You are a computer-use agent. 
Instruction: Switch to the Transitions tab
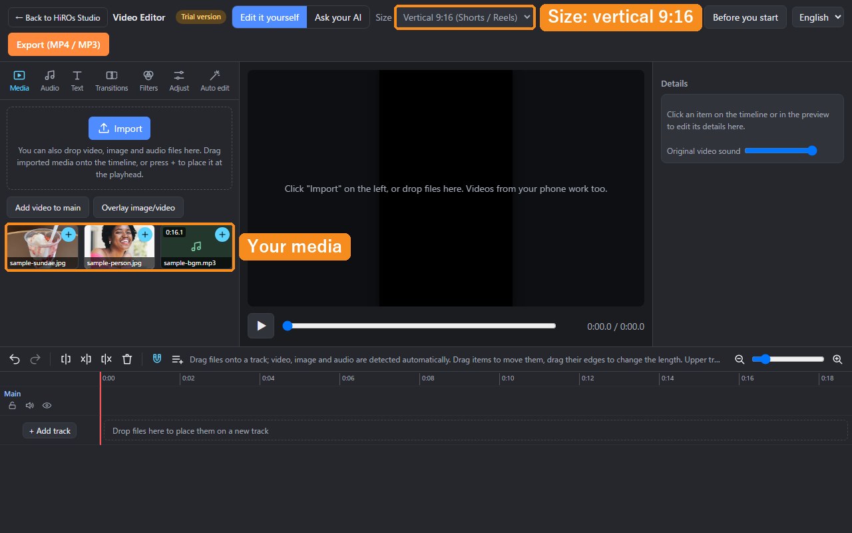point(112,81)
